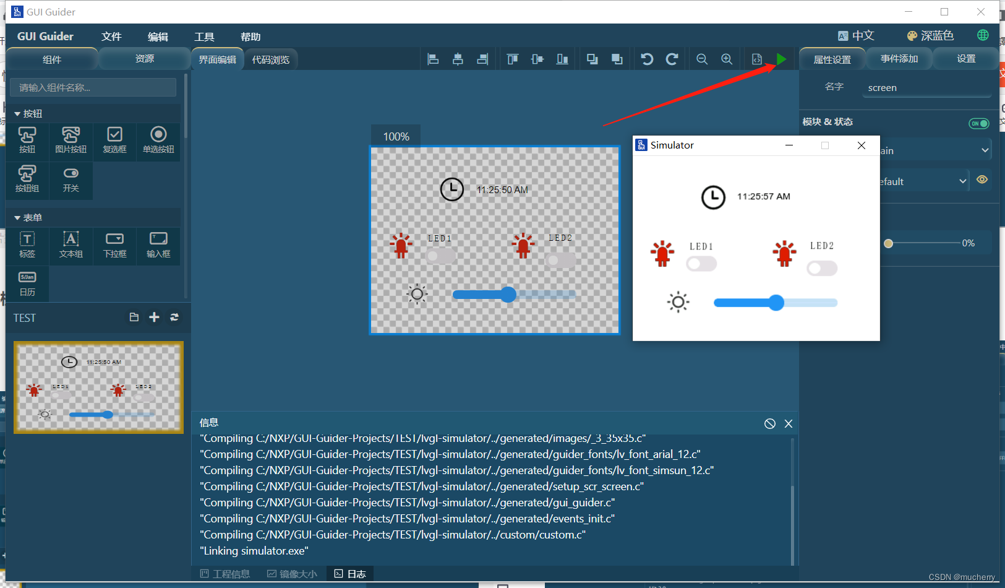Image resolution: width=1005 pixels, height=588 pixels.
Task: Select the 日历 calendar widget
Action: [27, 283]
